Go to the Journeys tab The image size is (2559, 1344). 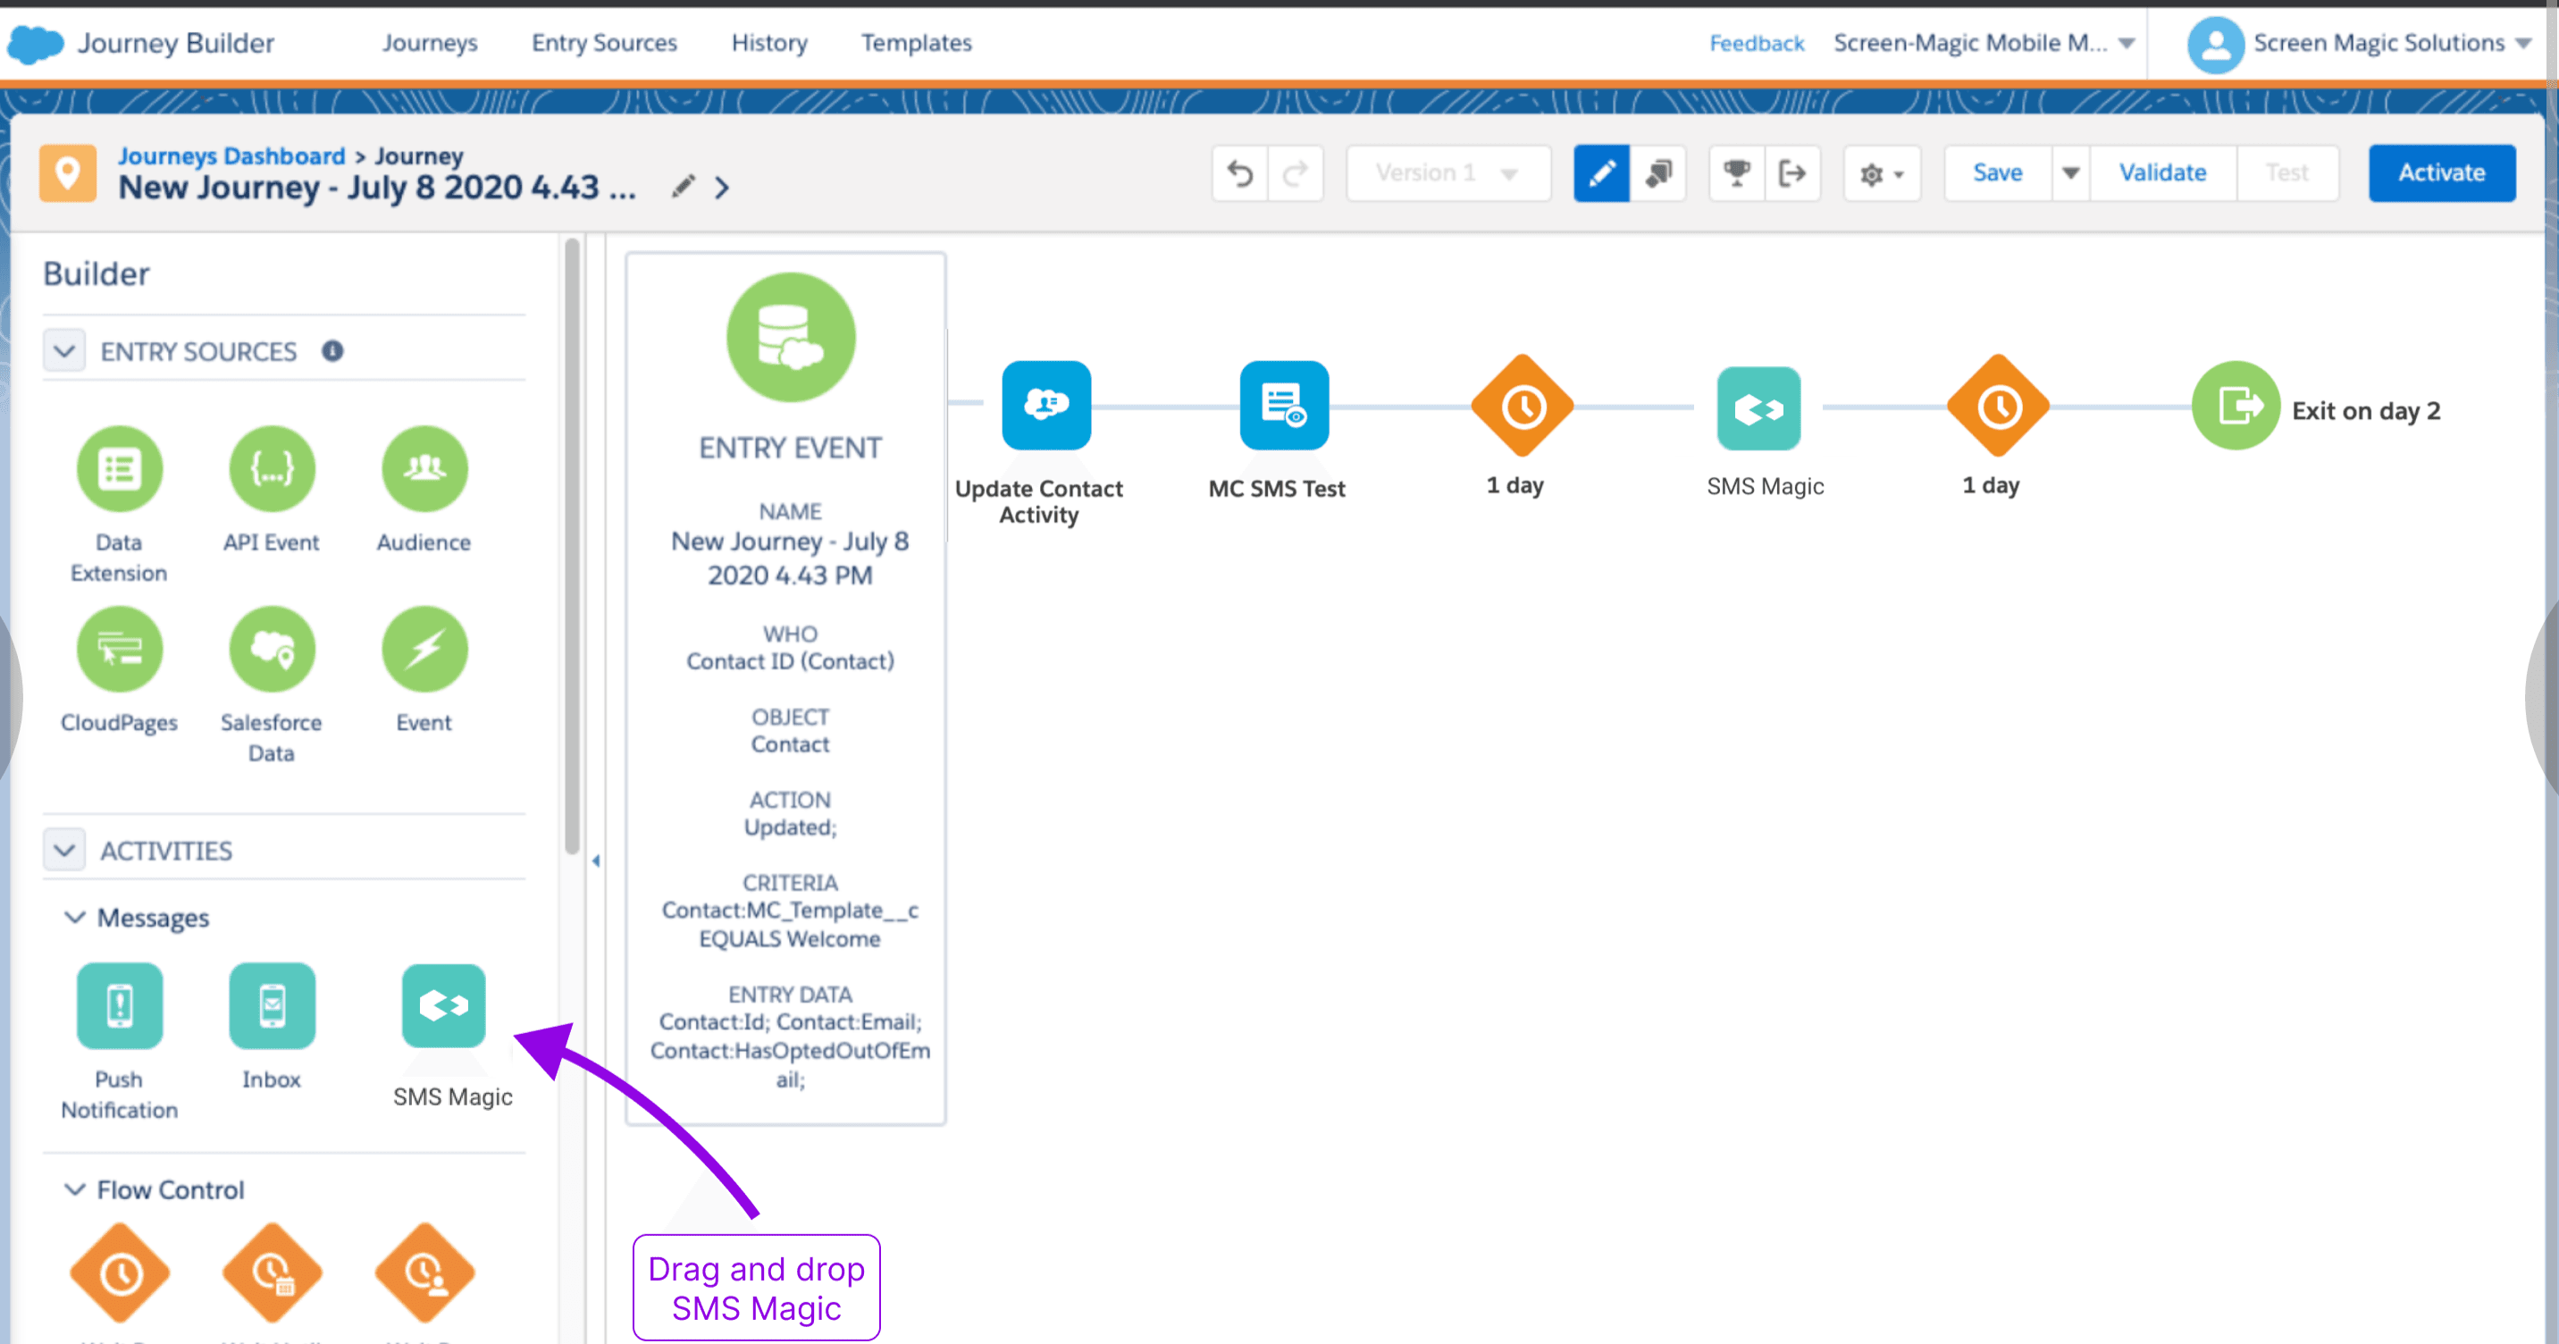coord(430,43)
